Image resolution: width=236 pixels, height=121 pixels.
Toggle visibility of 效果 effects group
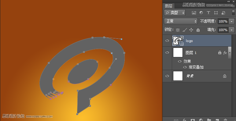coord(179,61)
